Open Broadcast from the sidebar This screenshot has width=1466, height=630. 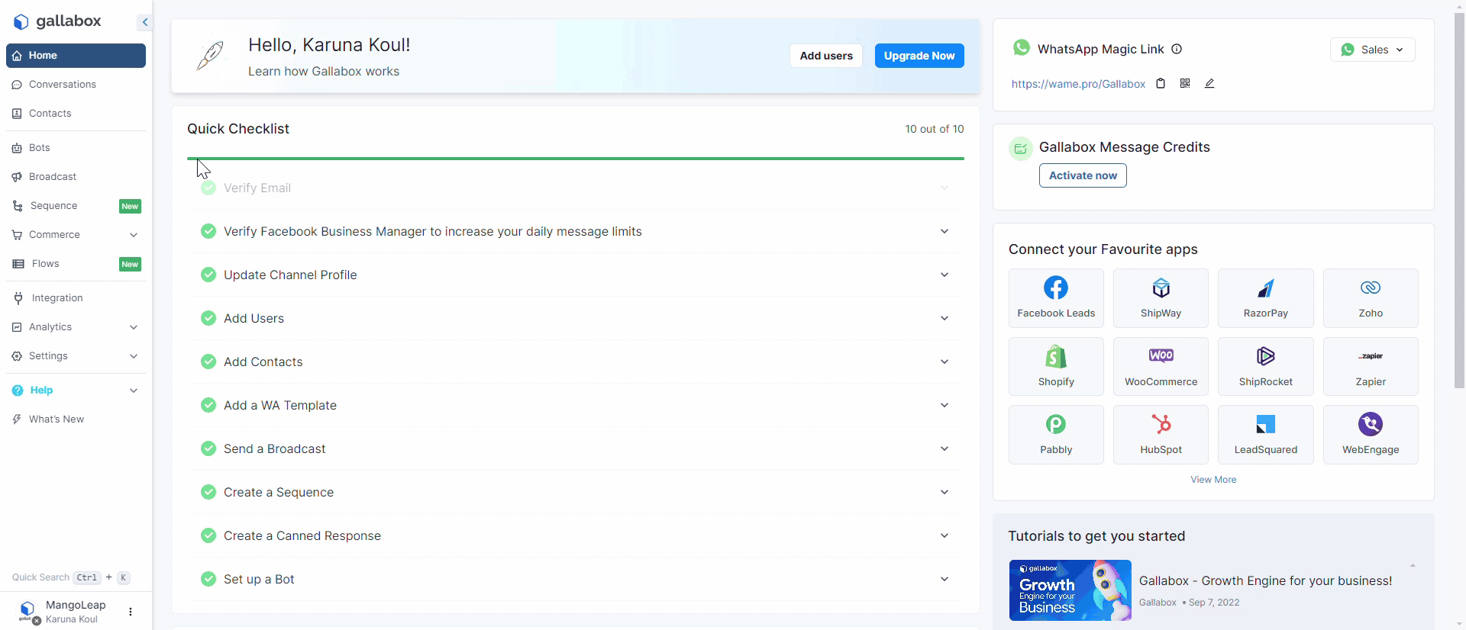(x=53, y=177)
